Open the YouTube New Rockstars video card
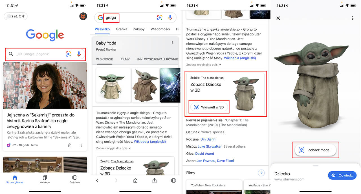 tap(214, 187)
